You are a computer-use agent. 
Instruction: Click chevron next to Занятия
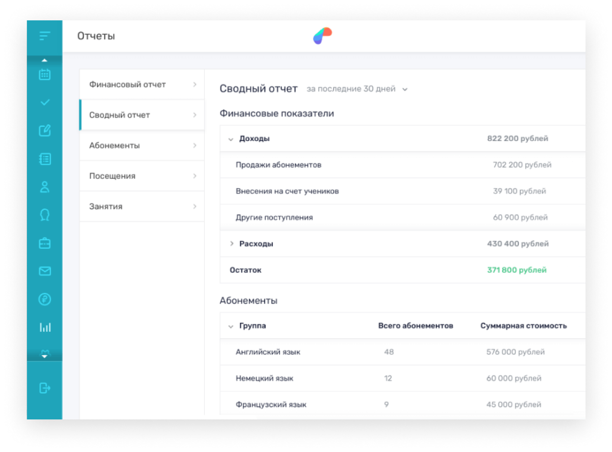195,207
